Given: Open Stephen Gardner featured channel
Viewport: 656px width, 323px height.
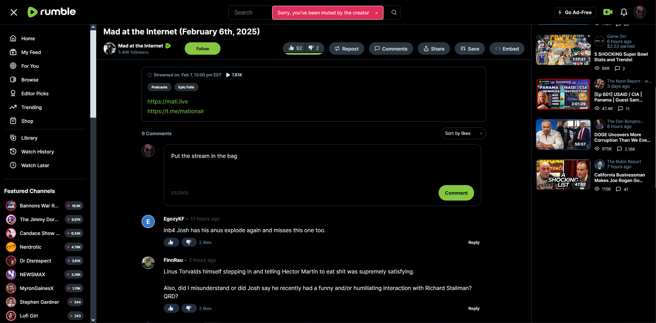Looking at the screenshot, I should (x=45, y=302).
